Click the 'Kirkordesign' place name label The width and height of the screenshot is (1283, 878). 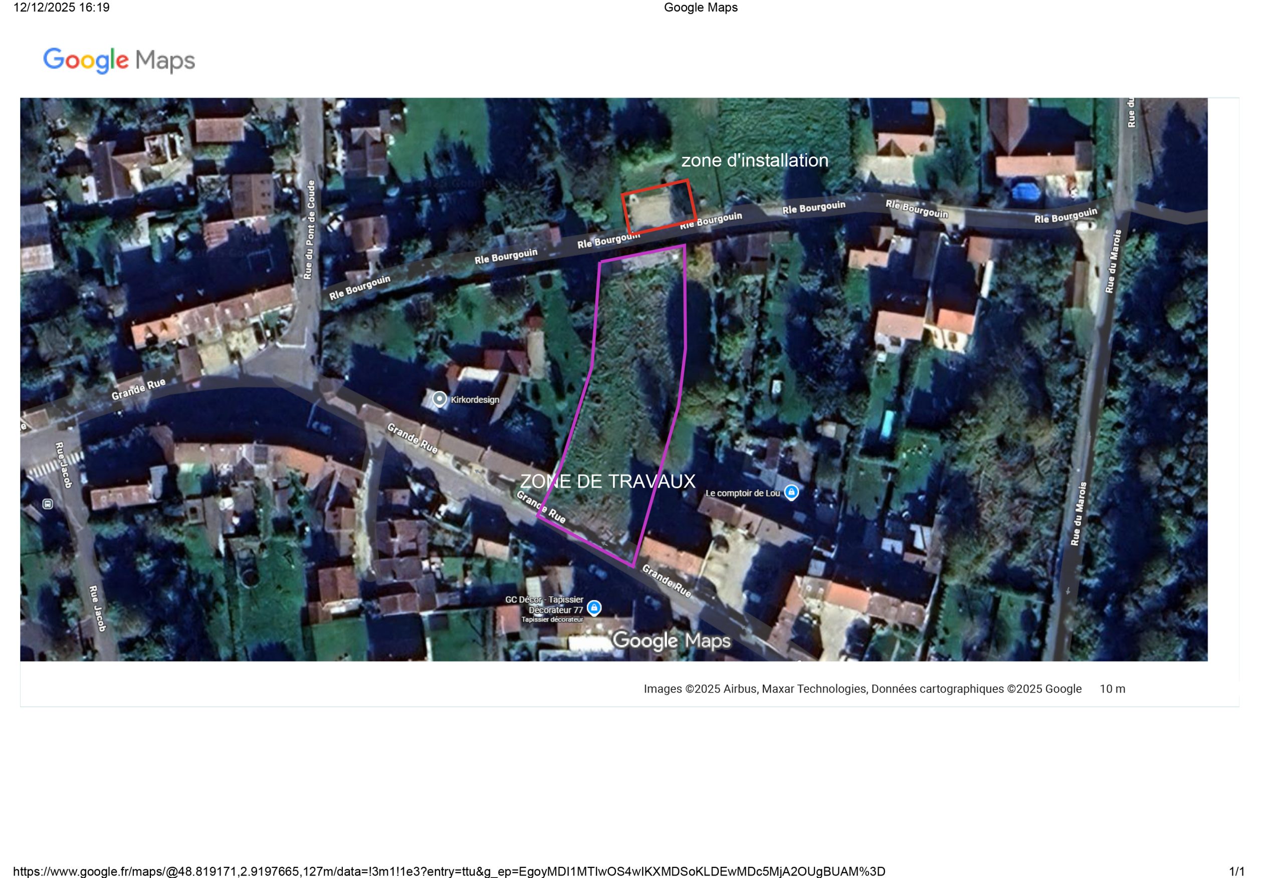[x=475, y=400]
